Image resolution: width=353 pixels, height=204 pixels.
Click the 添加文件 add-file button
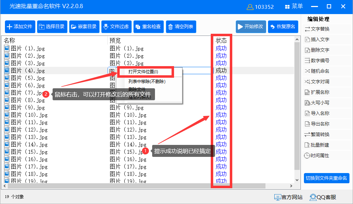click(x=20, y=27)
